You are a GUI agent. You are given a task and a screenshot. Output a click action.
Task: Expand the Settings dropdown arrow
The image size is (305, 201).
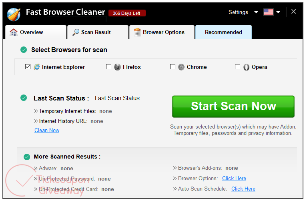click(x=256, y=12)
